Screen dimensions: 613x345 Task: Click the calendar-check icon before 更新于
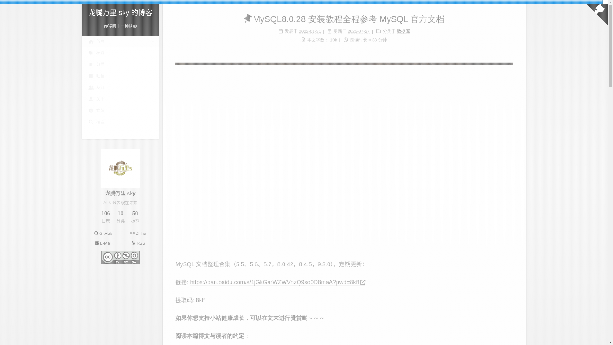click(x=329, y=31)
